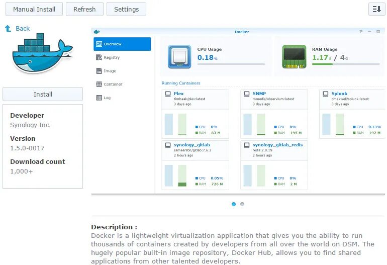Screen dimensions: 387x265
Task: Click the blue Back arrow icon
Action: 8,28
